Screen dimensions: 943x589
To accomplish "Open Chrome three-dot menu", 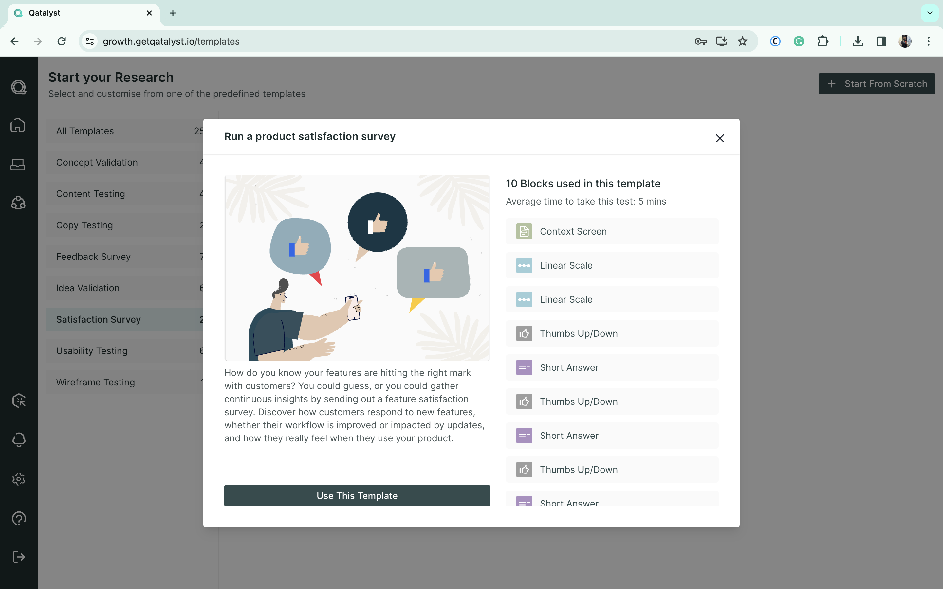I will 929,41.
